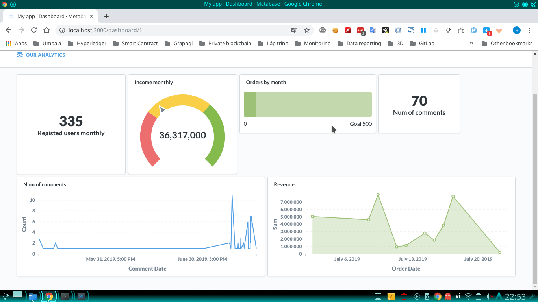Open the 3D bookmarks folder

tap(396, 43)
